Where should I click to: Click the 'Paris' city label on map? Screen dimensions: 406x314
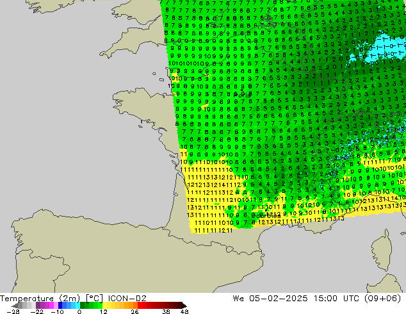(242, 95)
